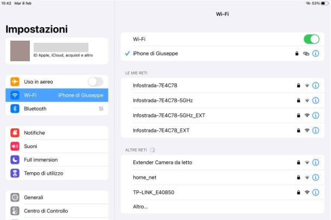Open info for iPhone di Giuseppe network
Image resolution: width=331 pixels, height=220 pixels.
point(316,54)
